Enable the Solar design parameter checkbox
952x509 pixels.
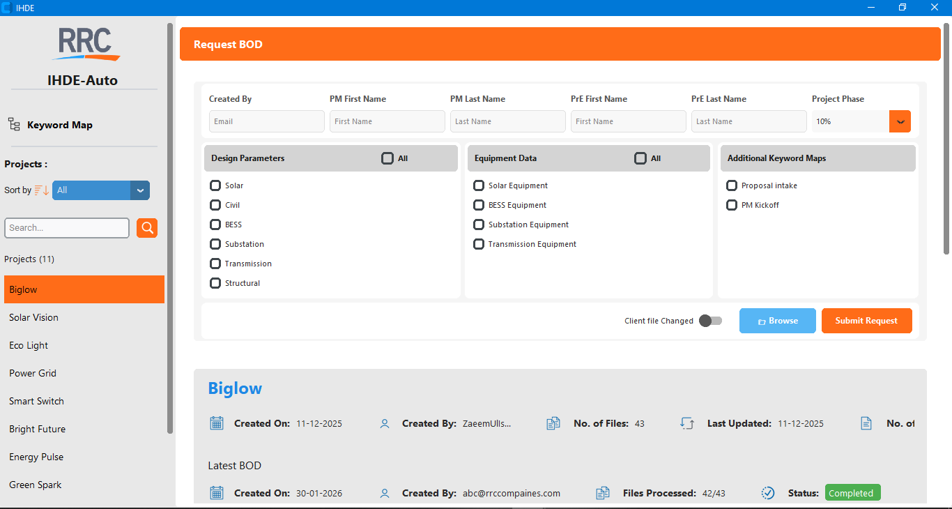[215, 185]
